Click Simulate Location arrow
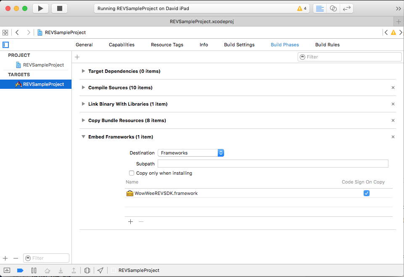 [x=100, y=270]
